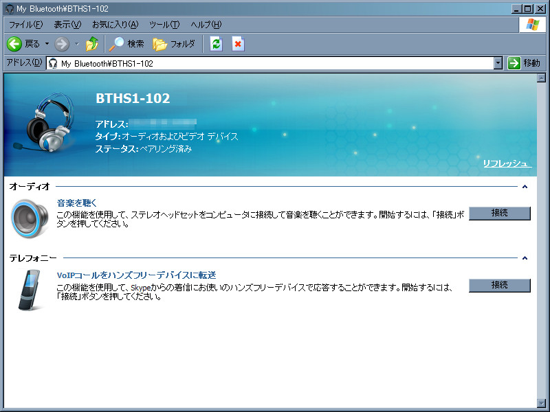Click scrollbar up arrow
The image size is (550, 412).
541,78
